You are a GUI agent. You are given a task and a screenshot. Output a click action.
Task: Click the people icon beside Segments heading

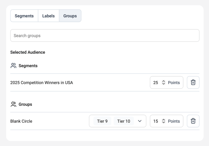tap(13, 66)
